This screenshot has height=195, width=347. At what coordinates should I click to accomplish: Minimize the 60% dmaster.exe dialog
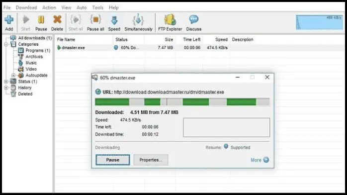[238, 77]
